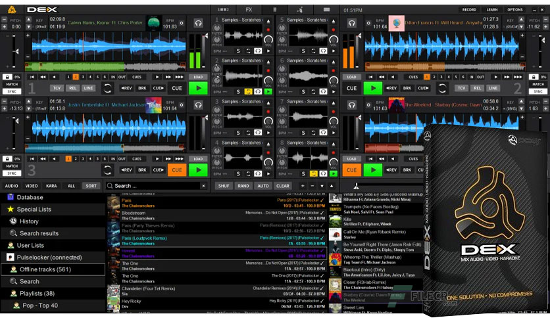Click deck 1 volume gain slider

coord(204,51)
